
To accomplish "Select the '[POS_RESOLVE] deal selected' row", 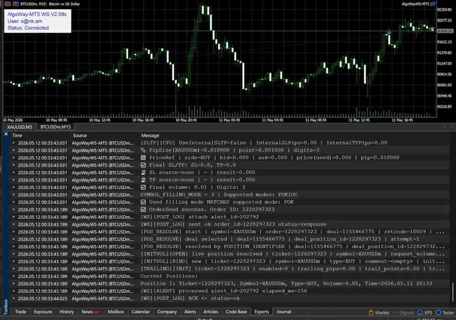I will pyautogui.click(x=230, y=239).
